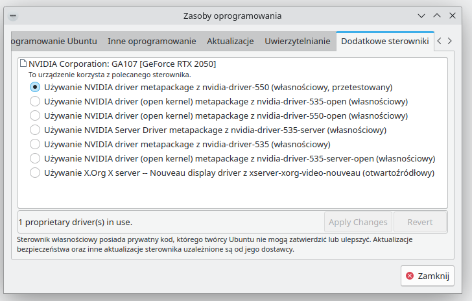Click the document icon beside NVIDIA Corporation
Image resolution: width=472 pixels, height=301 pixels.
coord(23,64)
